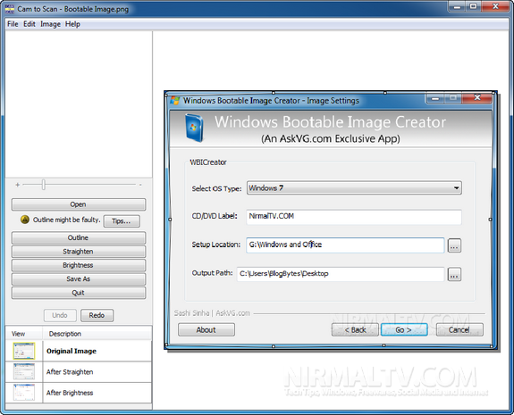
Task: Open the Help menu
Action: click(x=72, y=24)
